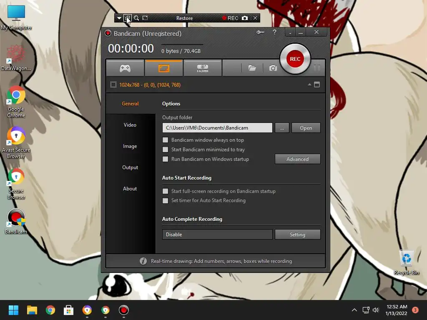427x320 pixels.
Task: Minimize Bandicam to tray with the dash button
Action: pyautogui.click(x=290, y=32)
